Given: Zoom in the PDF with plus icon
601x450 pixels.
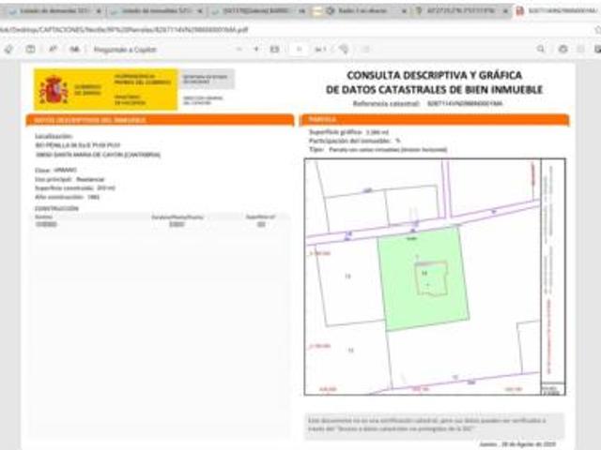Looking at the screenshot, I should [256, 49].
